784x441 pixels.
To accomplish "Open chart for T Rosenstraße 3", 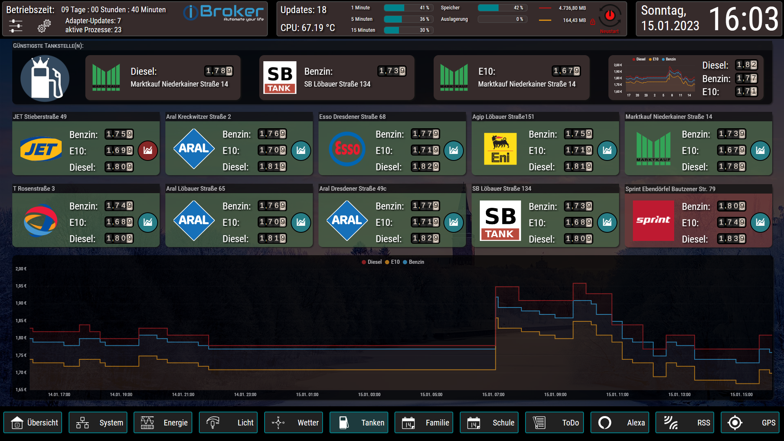I will coord(148,222).
